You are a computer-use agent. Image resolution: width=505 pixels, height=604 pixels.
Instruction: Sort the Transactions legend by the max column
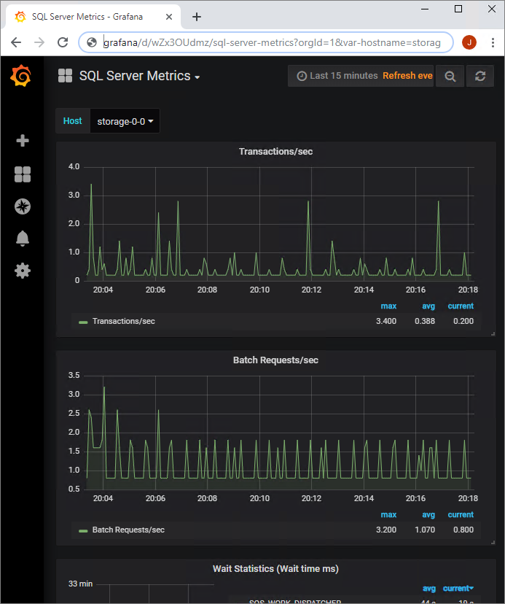pyautogui.click(x=388, y=306)
